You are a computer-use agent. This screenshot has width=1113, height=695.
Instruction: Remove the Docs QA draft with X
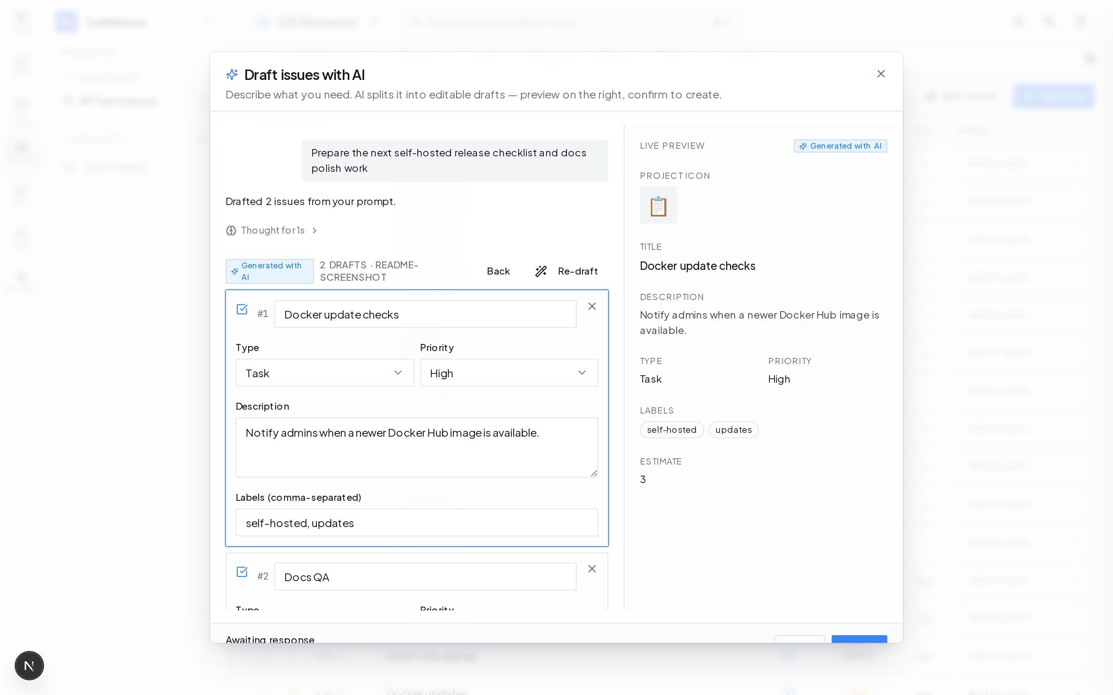click(592, 569)
